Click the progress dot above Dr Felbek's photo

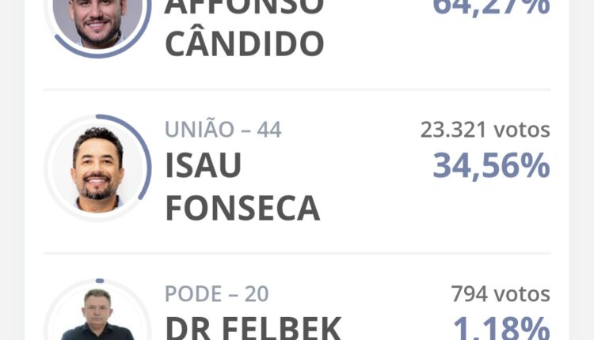[x=99, y=281]
